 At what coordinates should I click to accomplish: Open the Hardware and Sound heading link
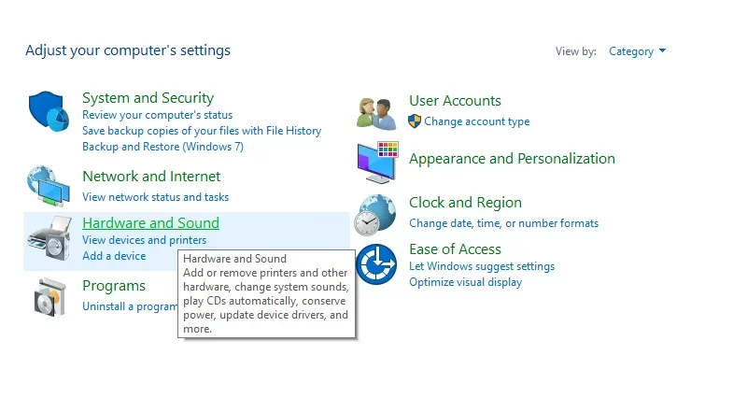pyautogui.click(x=150, y=222)
